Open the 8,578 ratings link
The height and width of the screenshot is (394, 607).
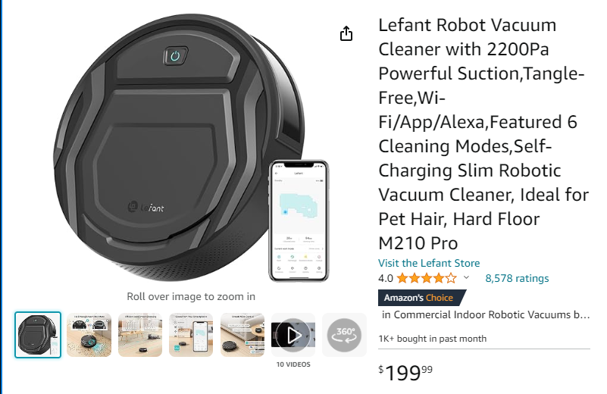pyautogui.click(x=517, y=278)
